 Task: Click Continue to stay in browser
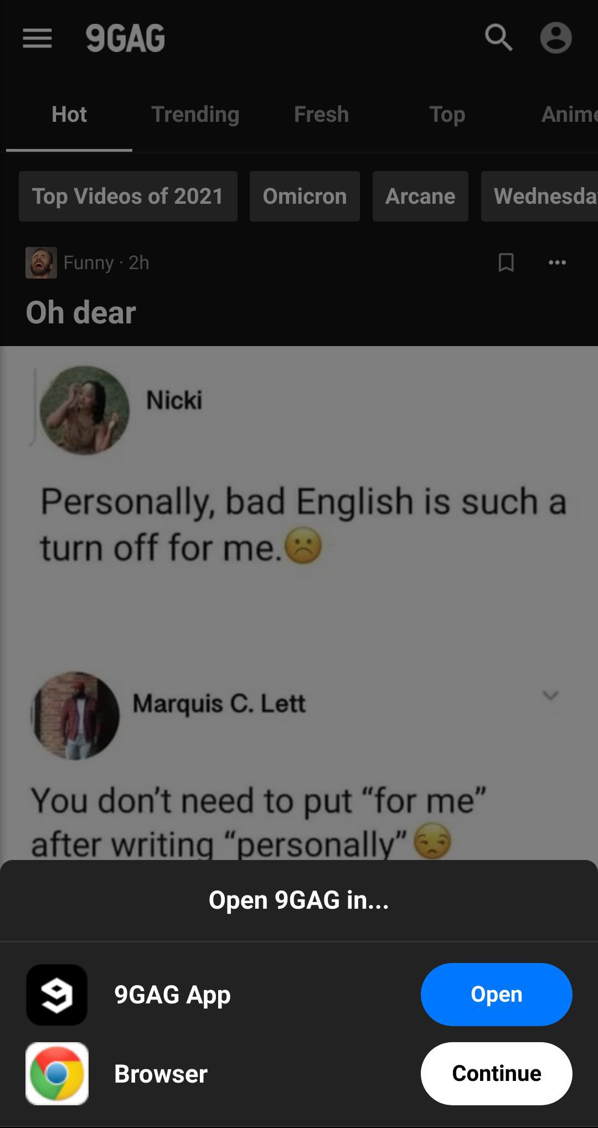(x=496, y=1073)
